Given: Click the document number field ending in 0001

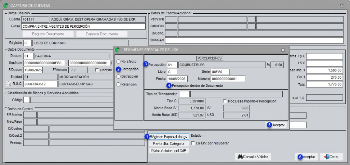Looking at the screenshot, I should pyautogui.click(x=90, y=63).
